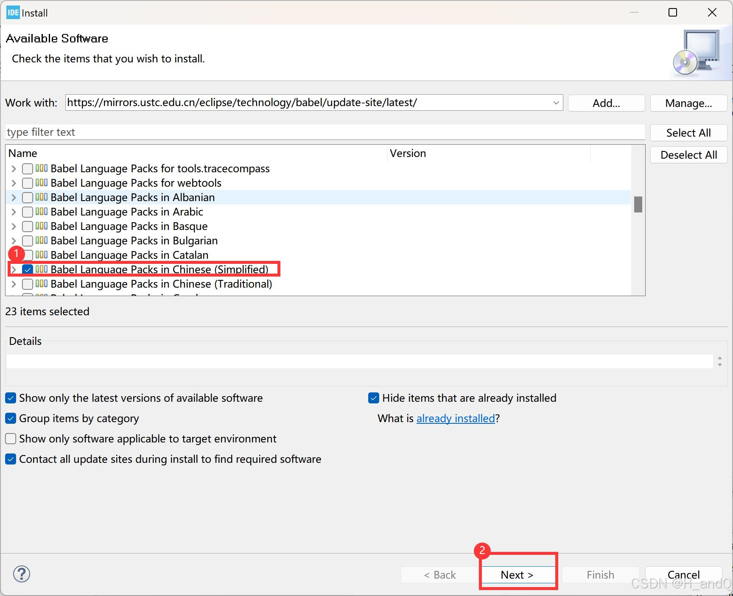Uncheck Chinese (Simplified) language pack box
733x596 pixels.
point(28,269)
